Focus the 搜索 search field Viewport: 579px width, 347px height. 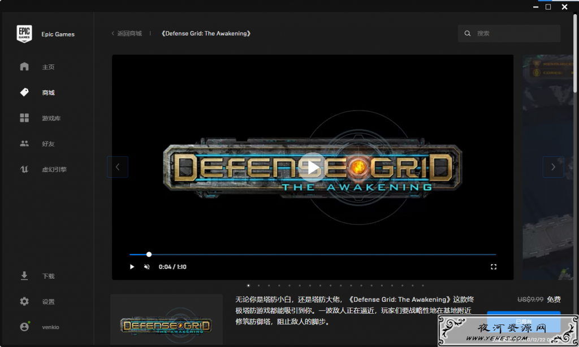coord(509,33)
